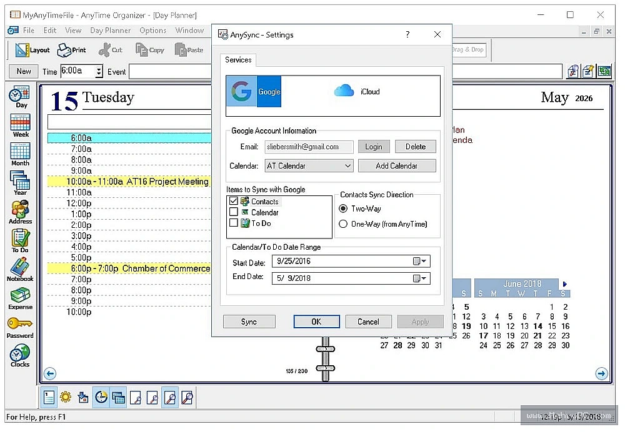Open the Day view in sidebar
Screen dimensions: 625x432
tap(20, 97)
